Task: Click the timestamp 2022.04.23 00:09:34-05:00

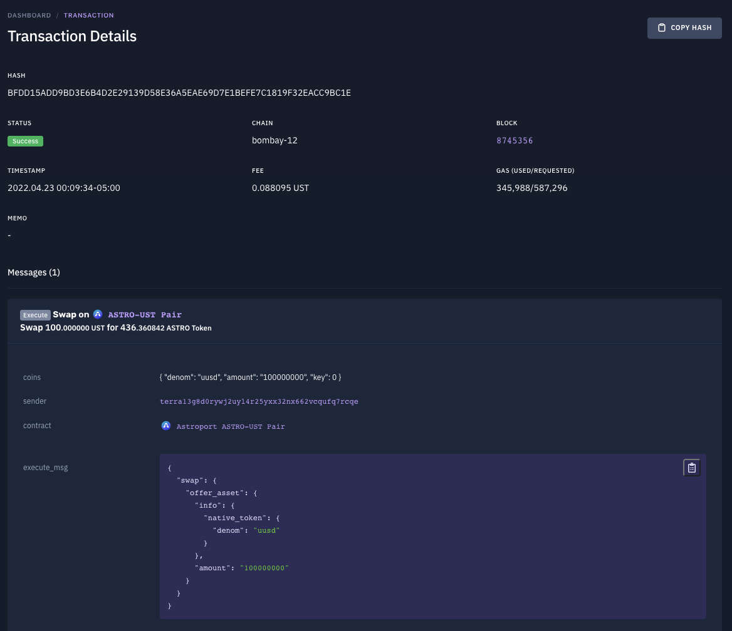Action: (64, 188)
